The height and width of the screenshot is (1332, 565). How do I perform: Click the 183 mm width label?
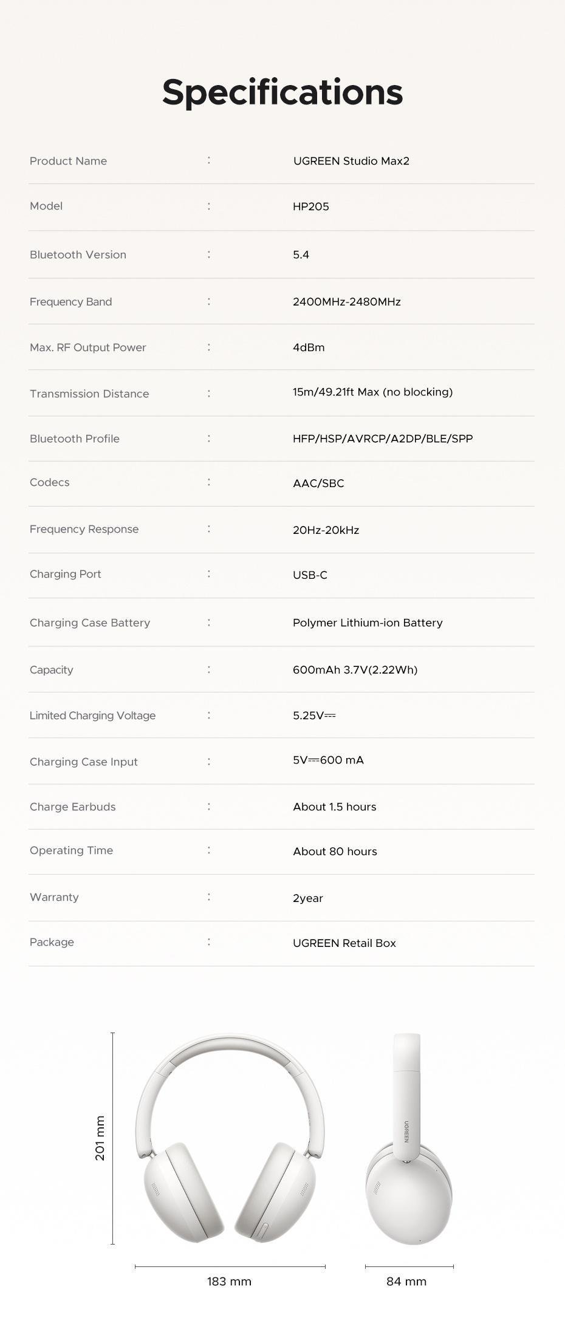[229, 1281]
